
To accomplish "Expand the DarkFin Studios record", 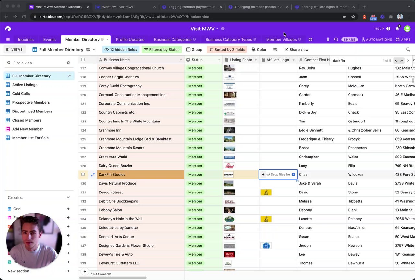I will (93, 175).
